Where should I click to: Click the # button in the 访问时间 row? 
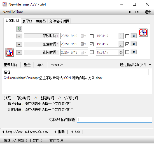134,52
